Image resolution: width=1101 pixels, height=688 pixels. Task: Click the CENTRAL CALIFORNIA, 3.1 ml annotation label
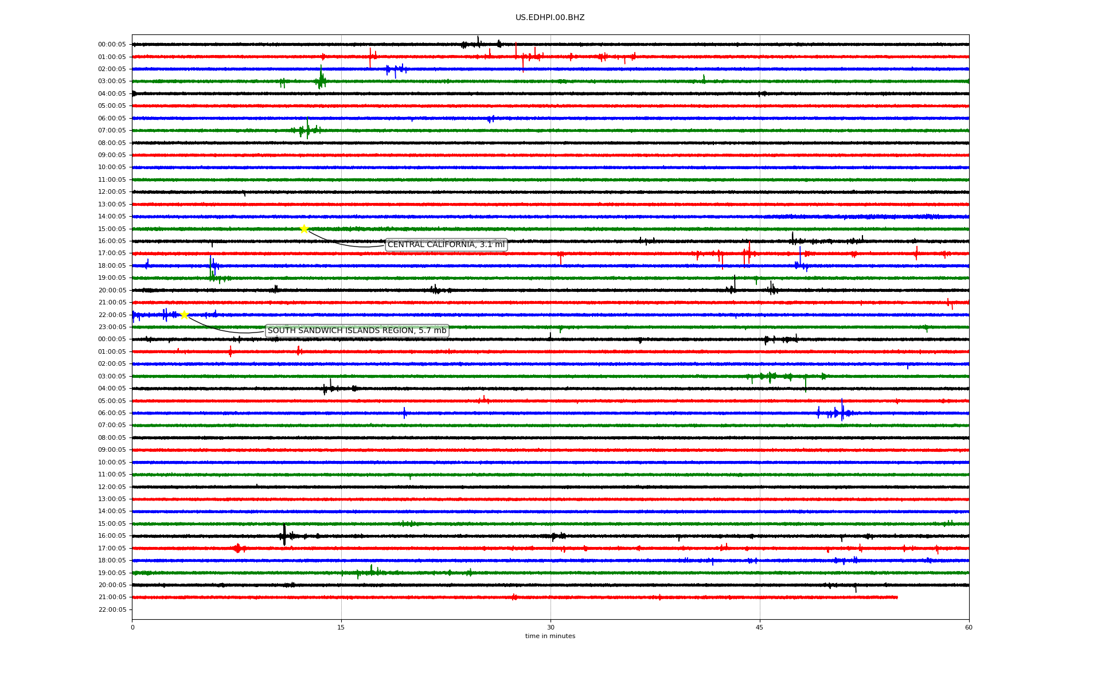pyautogui.click(x=446, y=245)
